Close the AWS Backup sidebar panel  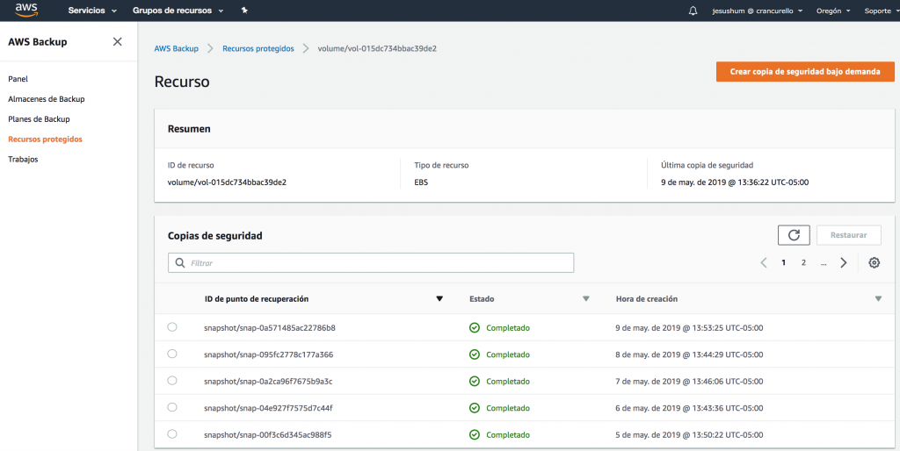tap(118, 42)
